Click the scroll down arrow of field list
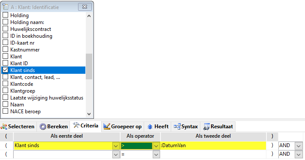The width and height of the screenshot is (305, 160). [89, 114]
